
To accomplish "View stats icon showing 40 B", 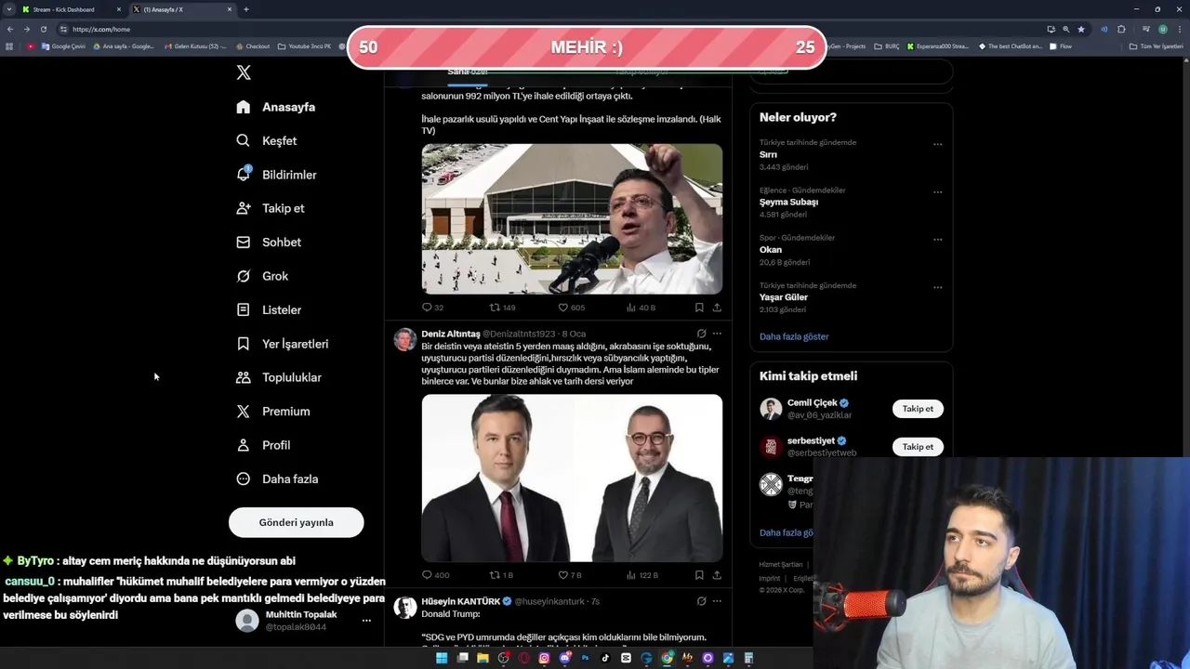I will [x=631, y=308].
